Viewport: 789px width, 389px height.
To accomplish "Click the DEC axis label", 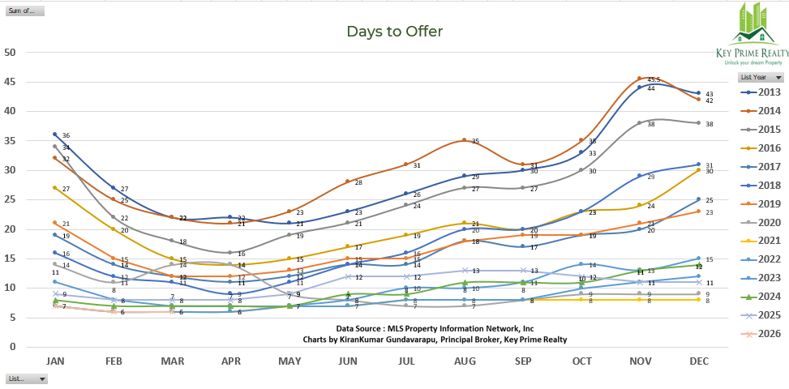I will click(698, 359).
